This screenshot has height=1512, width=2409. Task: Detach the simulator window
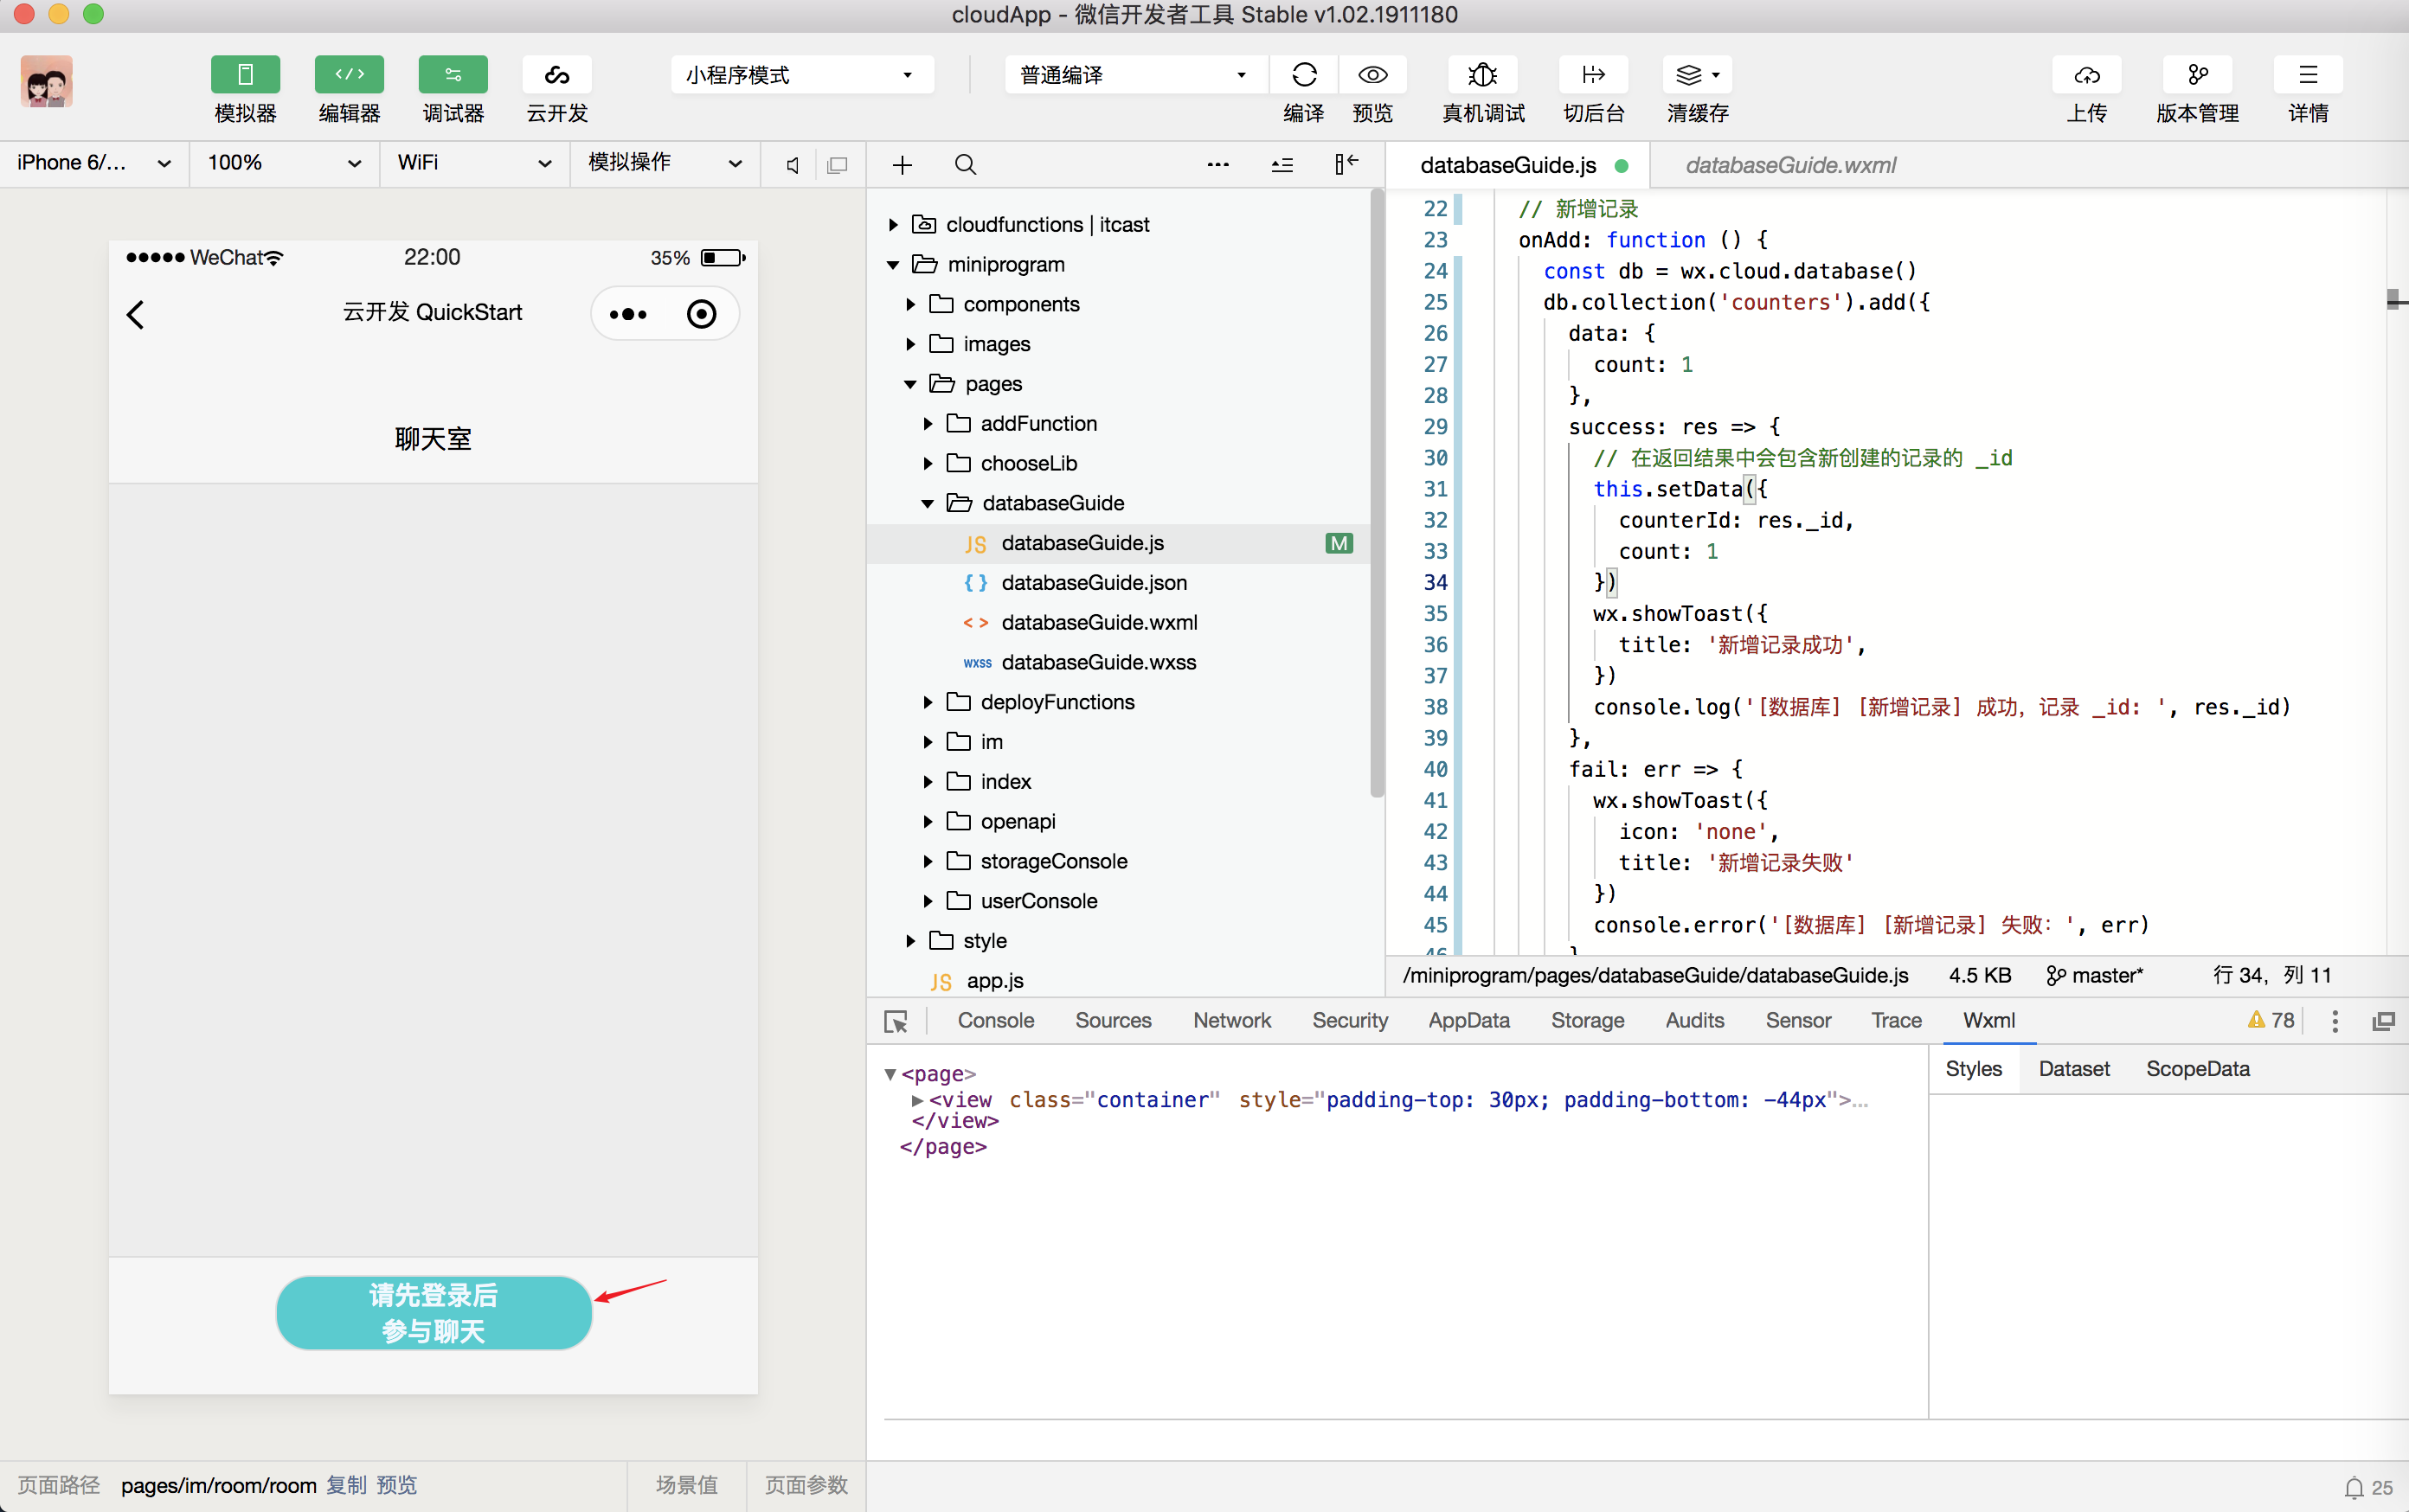[x=838, y=165]
